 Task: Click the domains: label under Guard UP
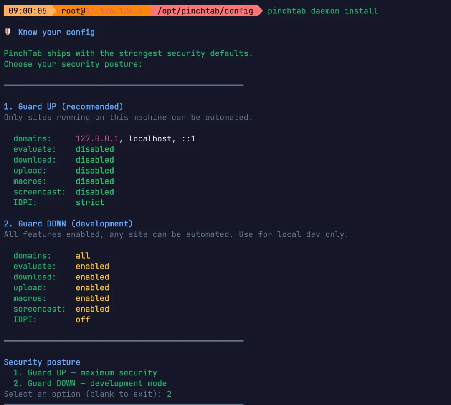point(32,138)
